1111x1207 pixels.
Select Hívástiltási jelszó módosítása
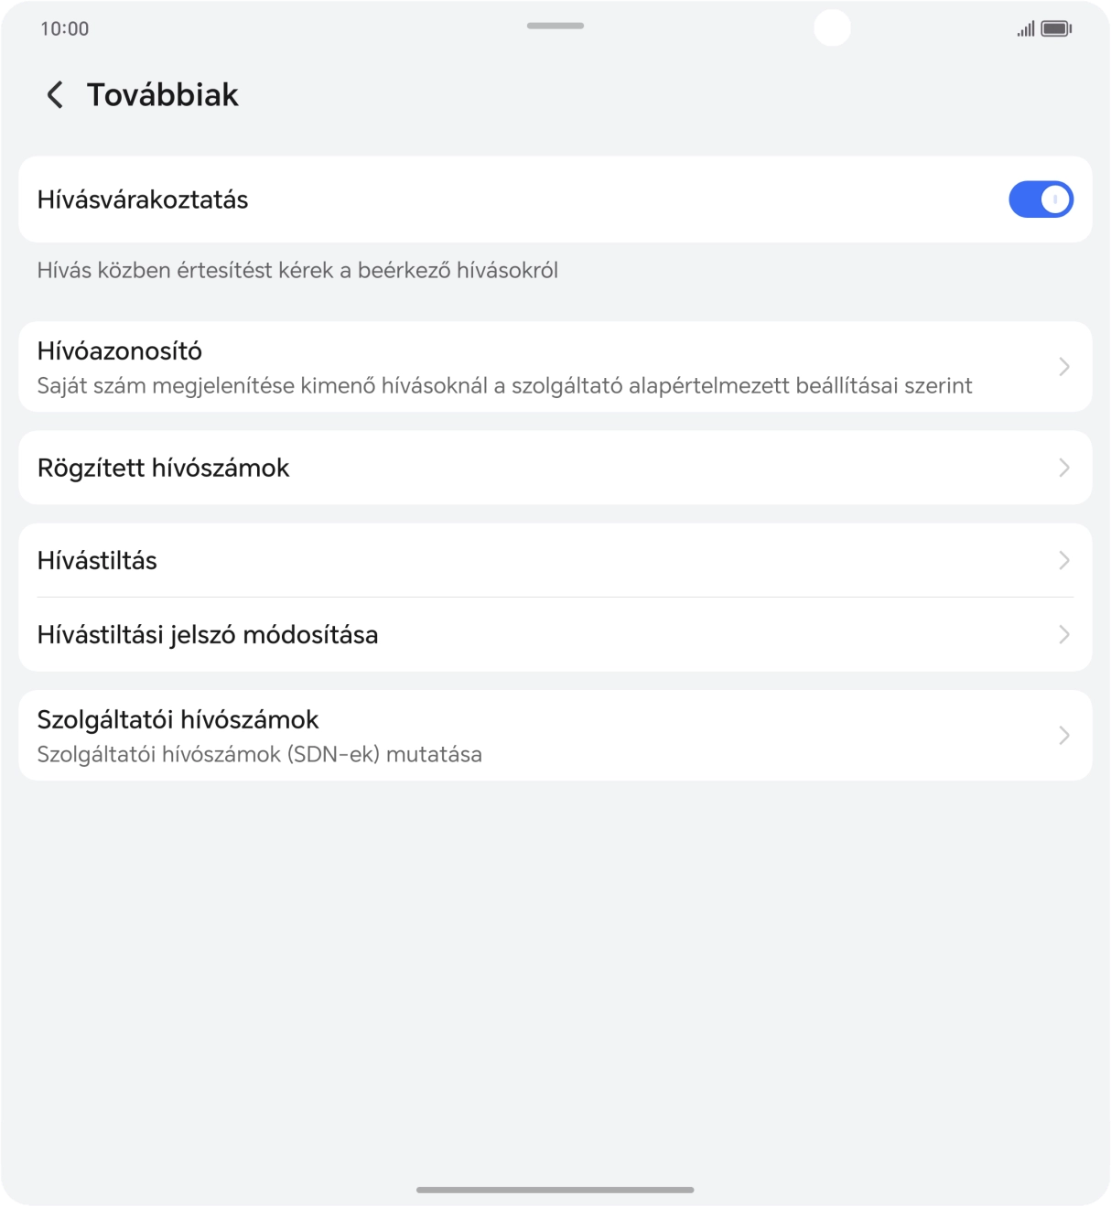[x=555, y=634]
